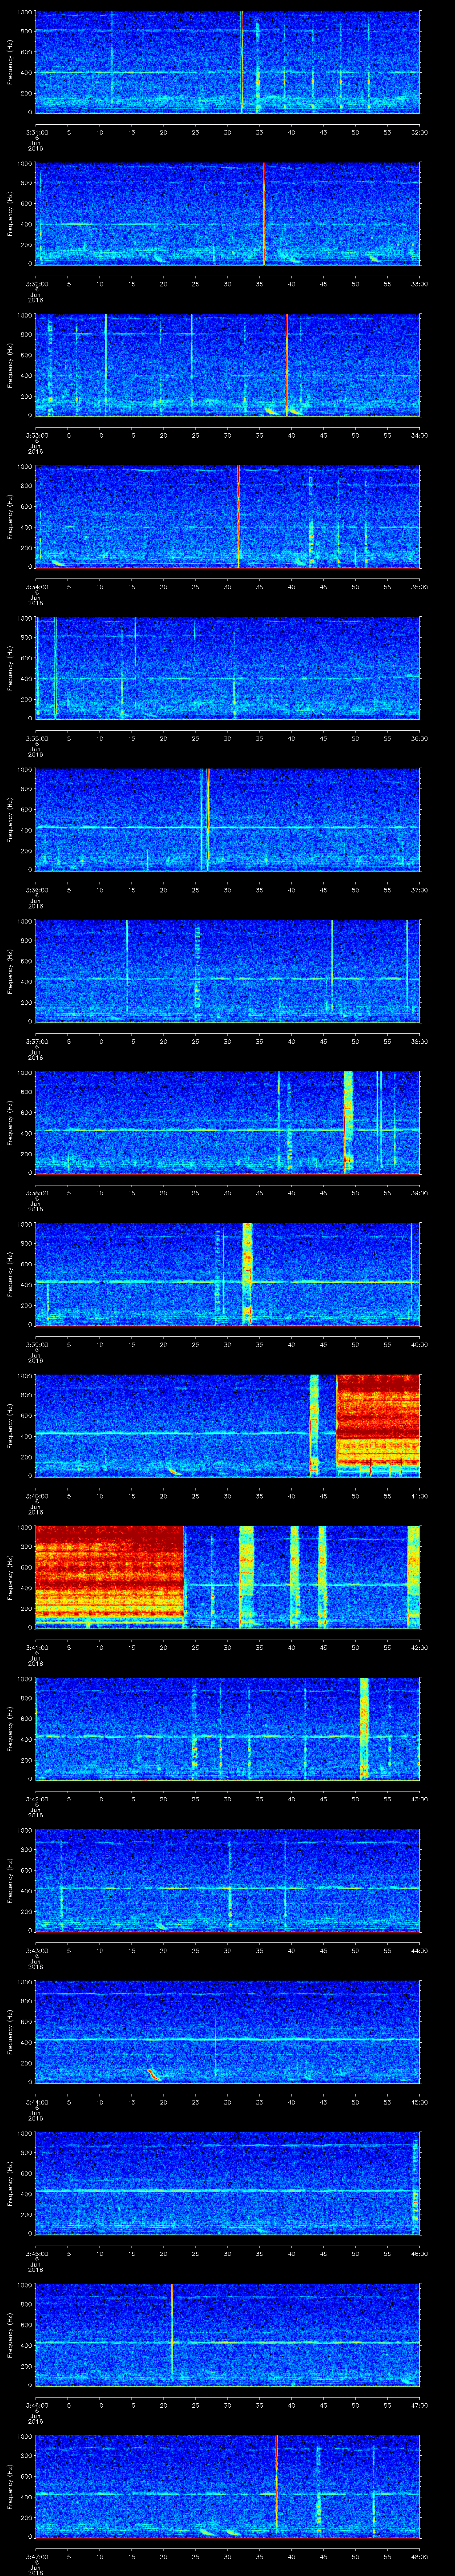This screenshot has height=2576, width=455.
Task: Click the 3:38:00 start time label
Action: click(36, 1193)
